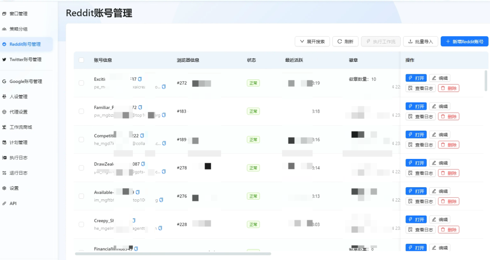The width and height of the screenshot is (490, 260).
Task: Open 人设管理 in the sidebar
Action: point(19,96)
